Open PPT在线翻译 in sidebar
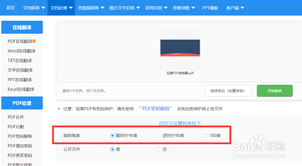Screen dimensions: 302x166 (20, 80)
